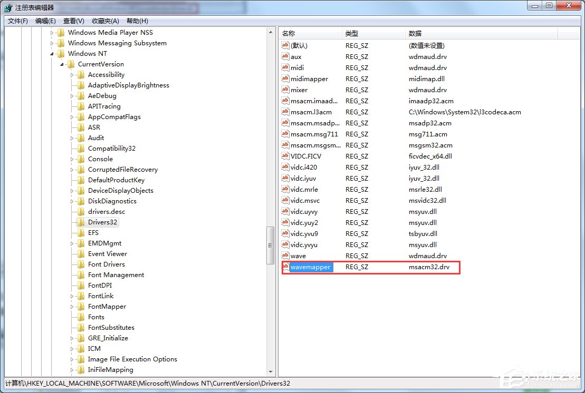Collapse the CurrentVersion key
Viewport: 585px width, 393px height.
click(x=61, y=64)
